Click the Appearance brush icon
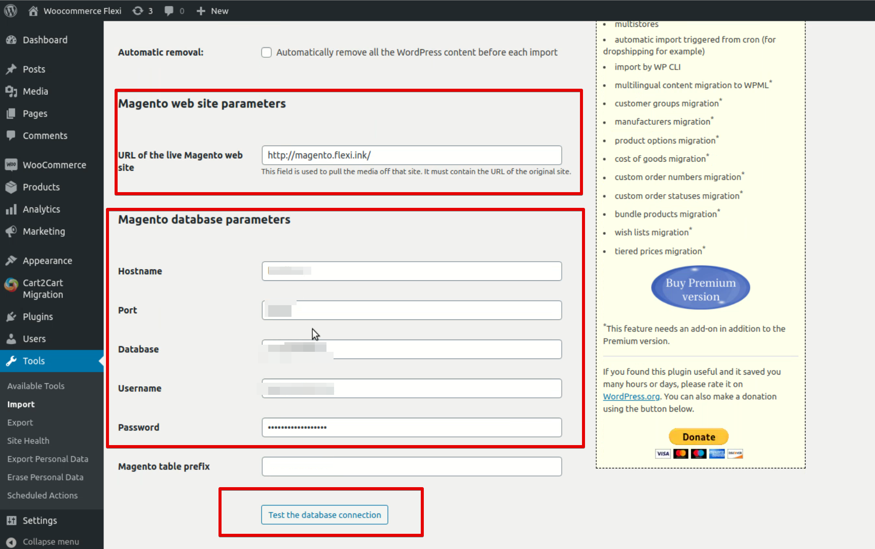Viewport: 875px width, 549px height. pyautogui.click(x=11, y=261)
